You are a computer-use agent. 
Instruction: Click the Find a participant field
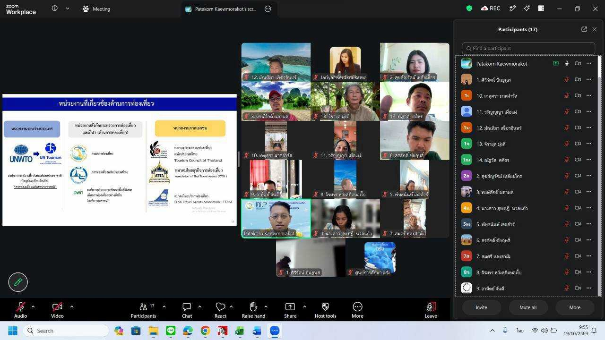pyautogui.click(x=528, y=48)
